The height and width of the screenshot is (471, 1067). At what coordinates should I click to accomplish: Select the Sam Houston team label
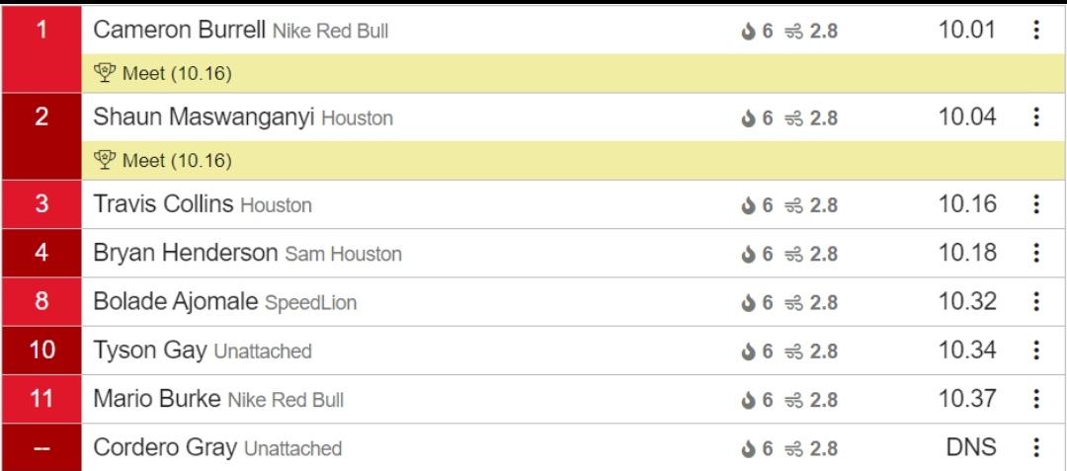(343, 254)
